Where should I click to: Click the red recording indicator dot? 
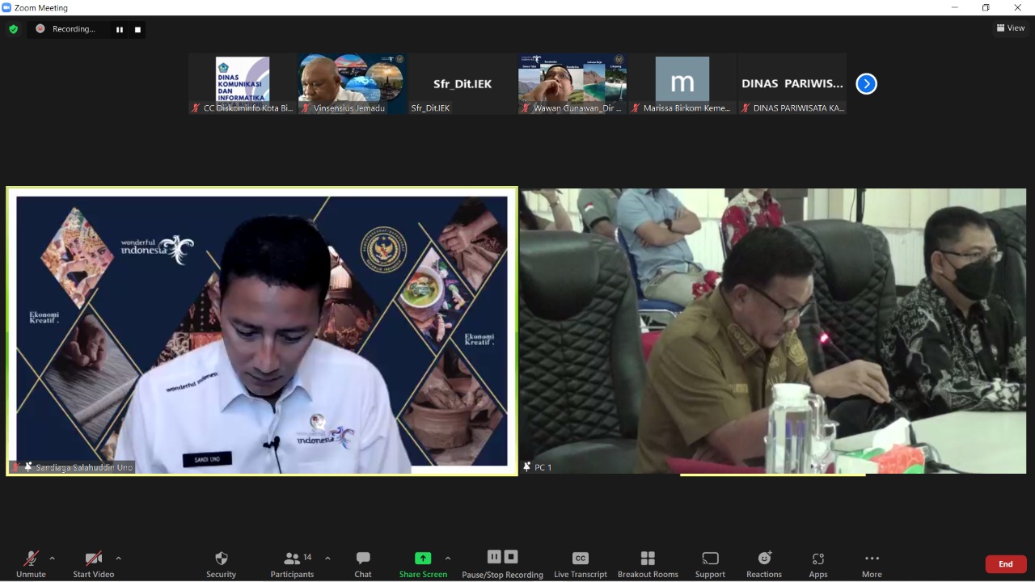point(40,29)
